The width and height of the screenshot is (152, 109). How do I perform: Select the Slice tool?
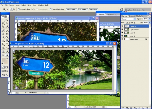pyautogui.click(x=7, y=26)
